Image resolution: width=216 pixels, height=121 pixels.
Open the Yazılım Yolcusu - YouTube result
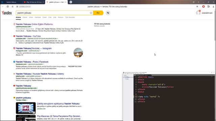coord(28,36)
